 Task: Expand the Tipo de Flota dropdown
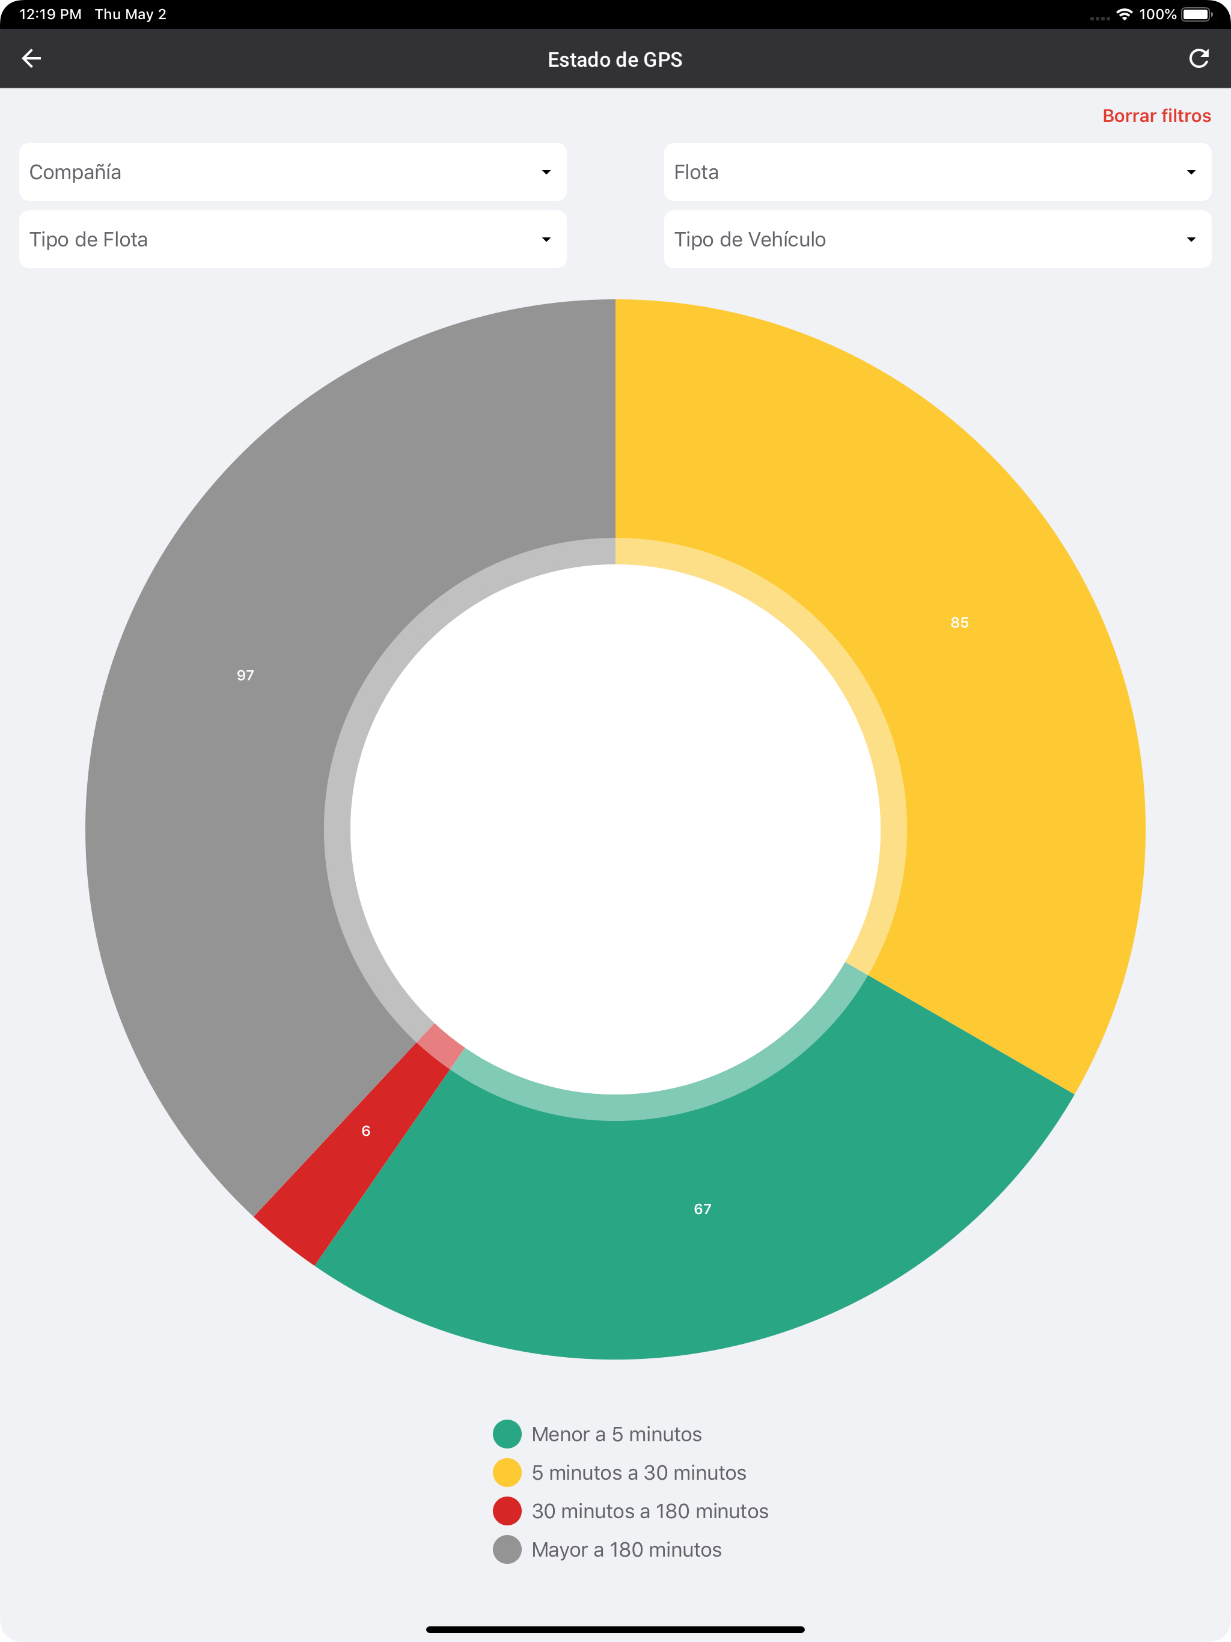point(293,239)
